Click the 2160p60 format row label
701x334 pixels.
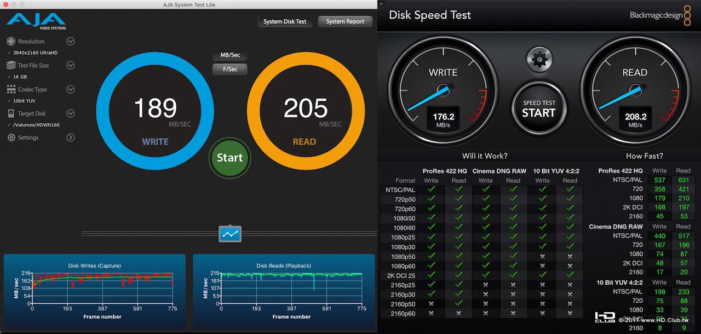pos(403,314)
